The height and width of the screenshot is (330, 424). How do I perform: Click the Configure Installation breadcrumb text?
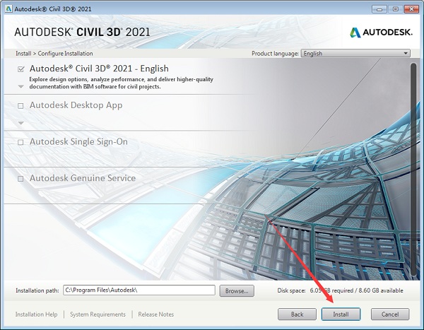(65, 54)
